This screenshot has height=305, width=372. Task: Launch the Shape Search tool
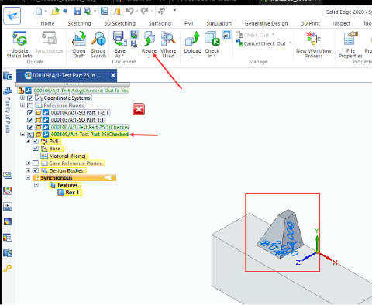pyautogui.click(x=98, y=39)
